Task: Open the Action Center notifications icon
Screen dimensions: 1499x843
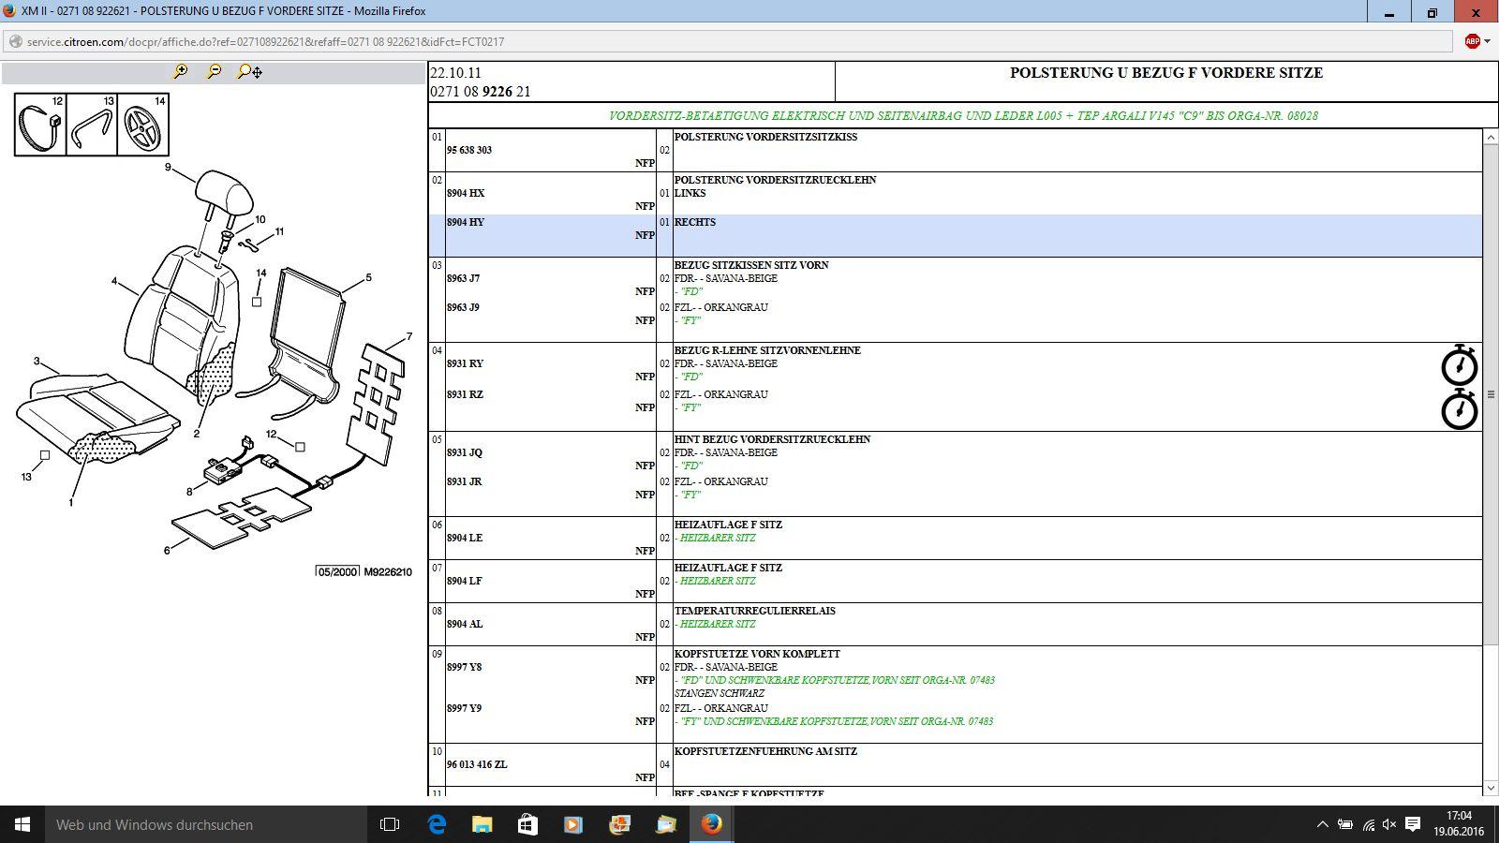Action: pyautogui.click(x=1413, y=824)
